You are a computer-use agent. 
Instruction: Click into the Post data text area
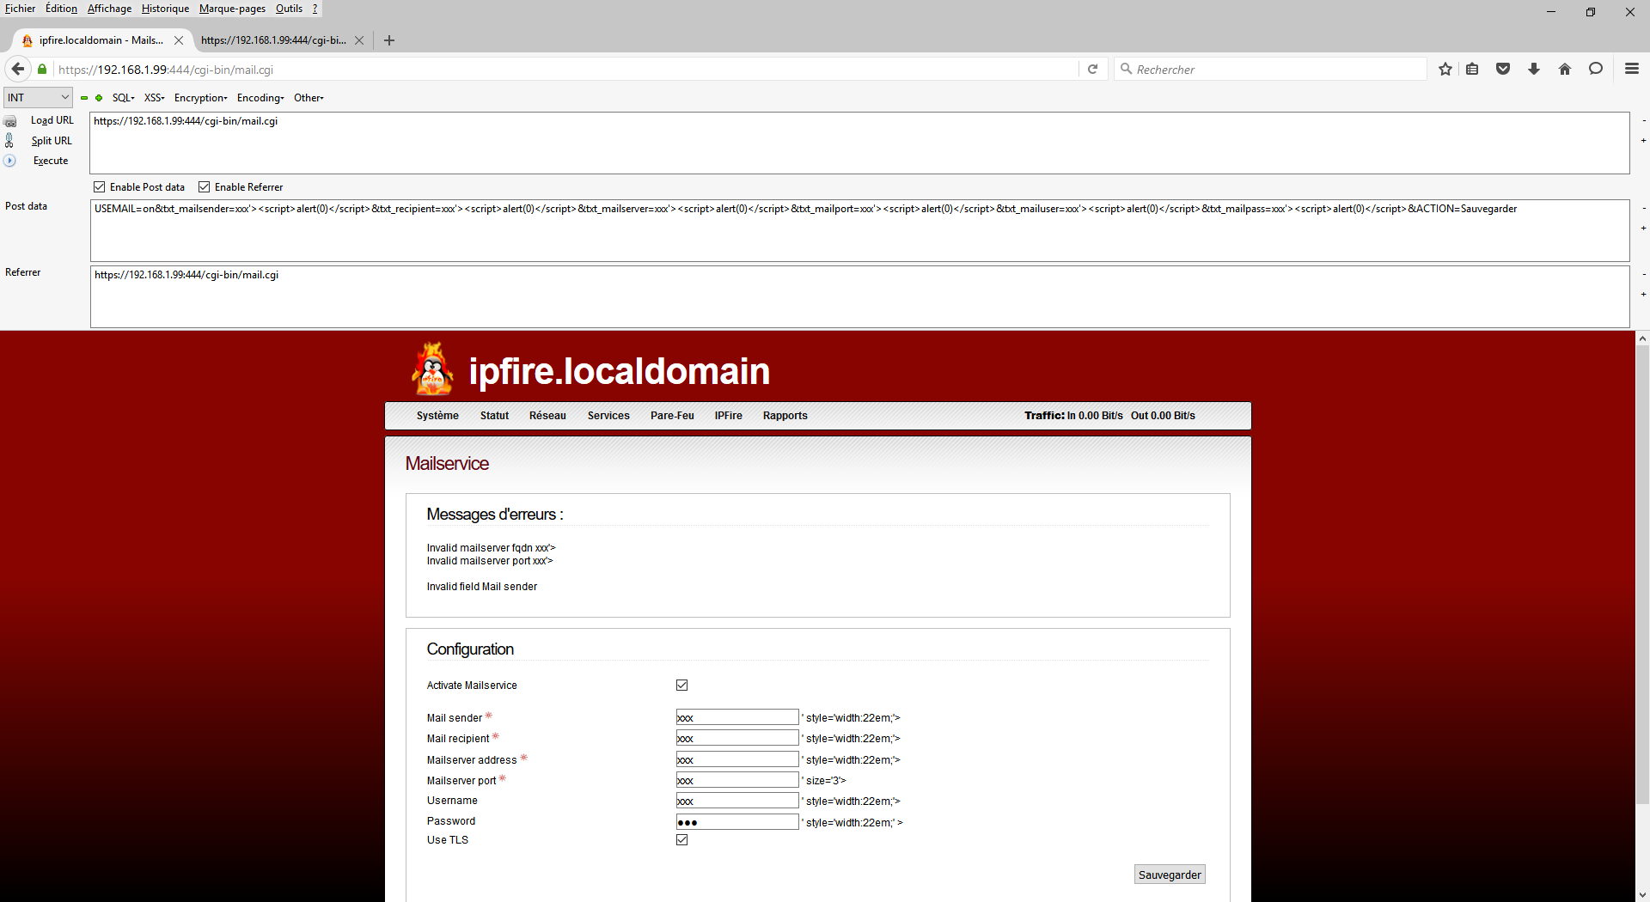pyautogui.click(x=859, y=230)
